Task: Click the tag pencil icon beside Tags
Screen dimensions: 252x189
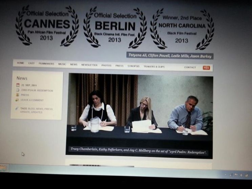Action: click(x=17, y=108)
